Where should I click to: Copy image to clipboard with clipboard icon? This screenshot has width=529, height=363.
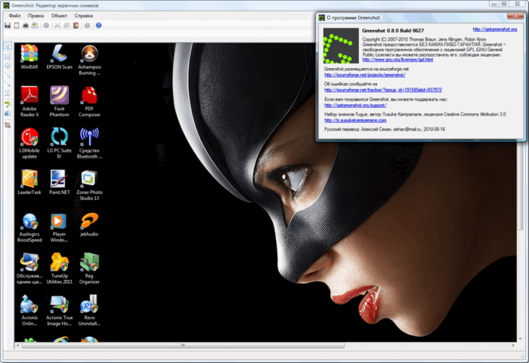pos(17,25)
